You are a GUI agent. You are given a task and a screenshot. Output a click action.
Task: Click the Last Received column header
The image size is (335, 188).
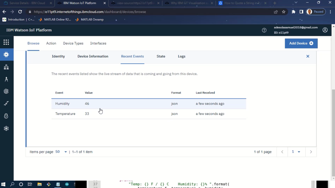tap(205, 93)
